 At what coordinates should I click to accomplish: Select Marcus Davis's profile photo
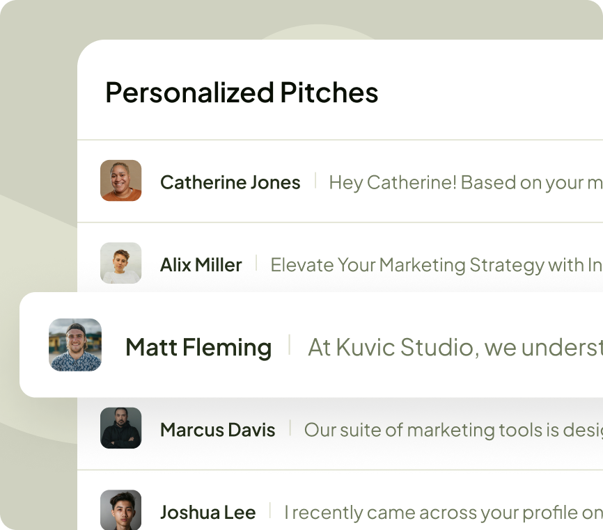120,428
